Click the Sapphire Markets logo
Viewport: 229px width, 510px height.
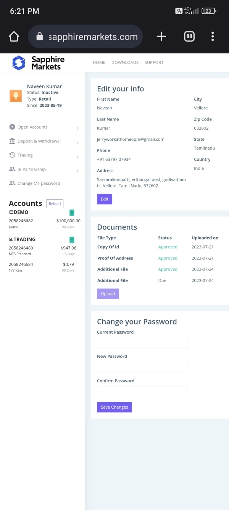coord(38,63)
